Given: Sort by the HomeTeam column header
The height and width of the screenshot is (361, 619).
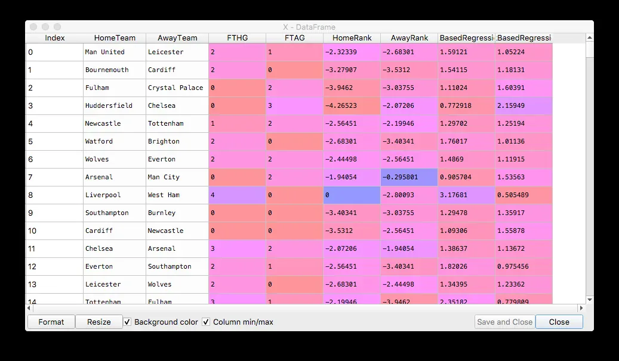Looking at the screenshot, I should pos(115,38).
